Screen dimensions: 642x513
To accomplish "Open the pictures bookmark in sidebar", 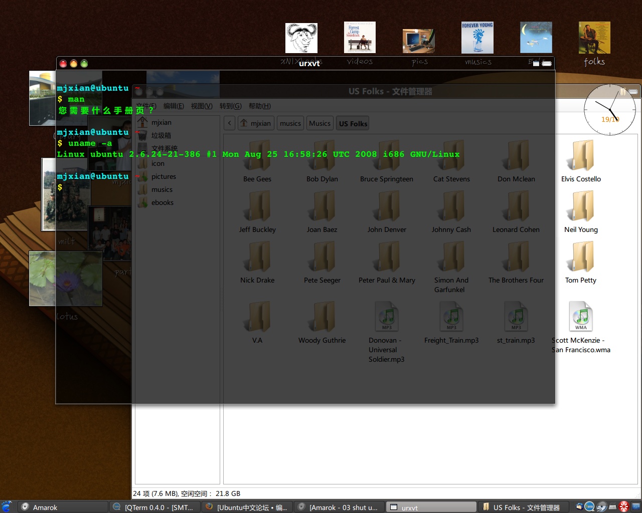I will (178, 176).
